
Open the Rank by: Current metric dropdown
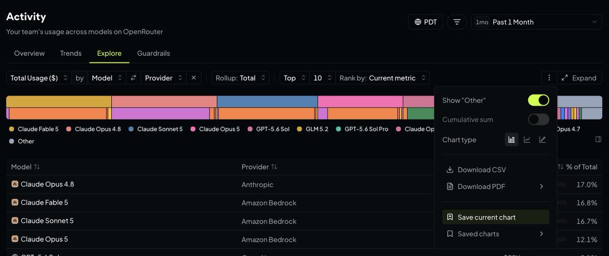pos(383,78)
